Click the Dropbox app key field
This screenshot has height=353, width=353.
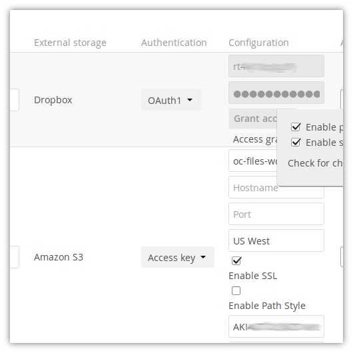[276, 66]
